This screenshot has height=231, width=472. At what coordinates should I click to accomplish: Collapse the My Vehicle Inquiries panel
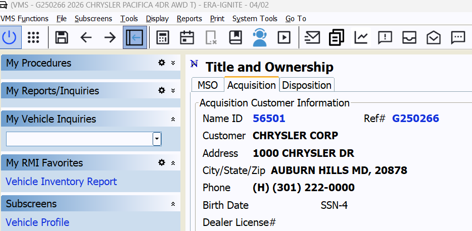pyautogui.click(x=173, y=119)
